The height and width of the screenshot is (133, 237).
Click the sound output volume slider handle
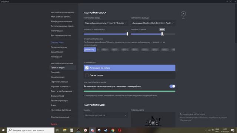tap(162, 34)
